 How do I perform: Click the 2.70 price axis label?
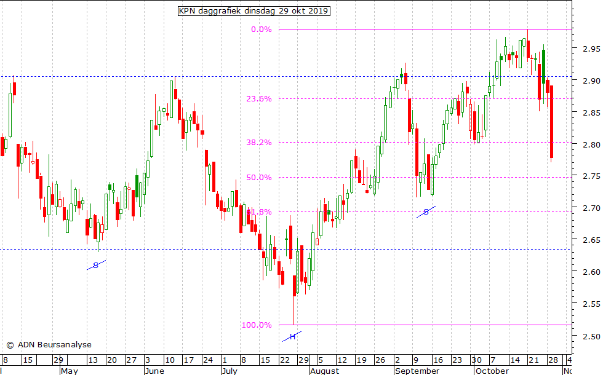(x=591, y=208)
